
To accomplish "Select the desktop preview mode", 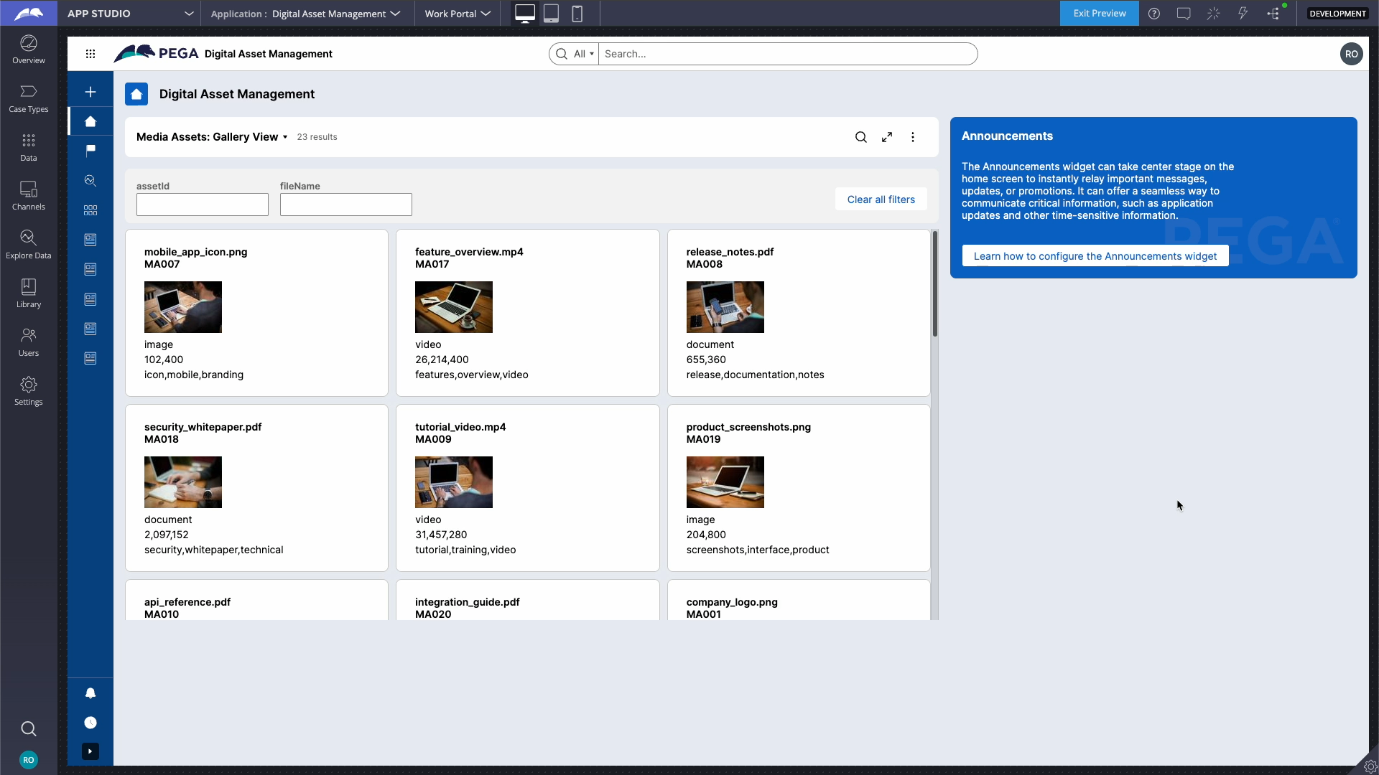I will pyautogui.click(x=525, y=14).
